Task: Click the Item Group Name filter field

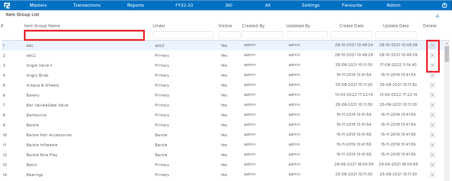Action: coord(84,35)
